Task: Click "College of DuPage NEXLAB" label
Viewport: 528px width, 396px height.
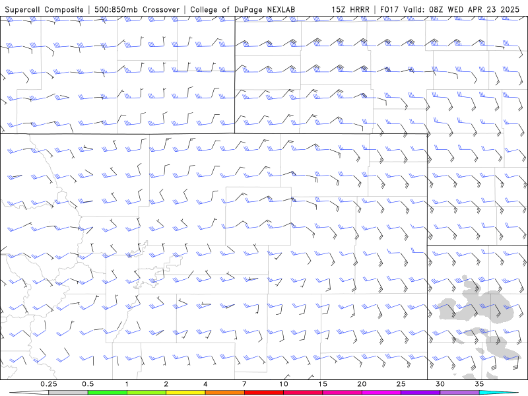Action: point(242,9)
